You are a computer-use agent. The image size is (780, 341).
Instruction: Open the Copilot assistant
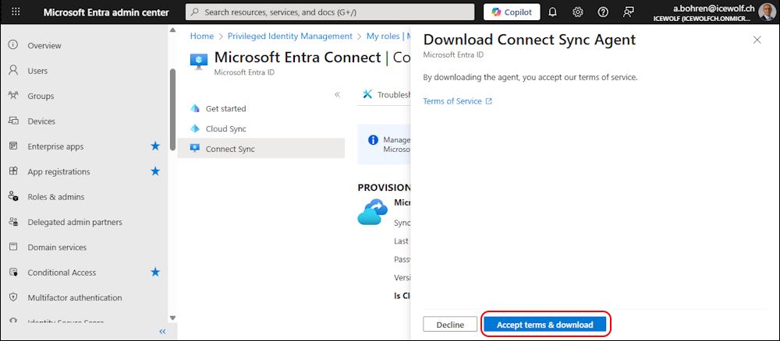(512, 12)
